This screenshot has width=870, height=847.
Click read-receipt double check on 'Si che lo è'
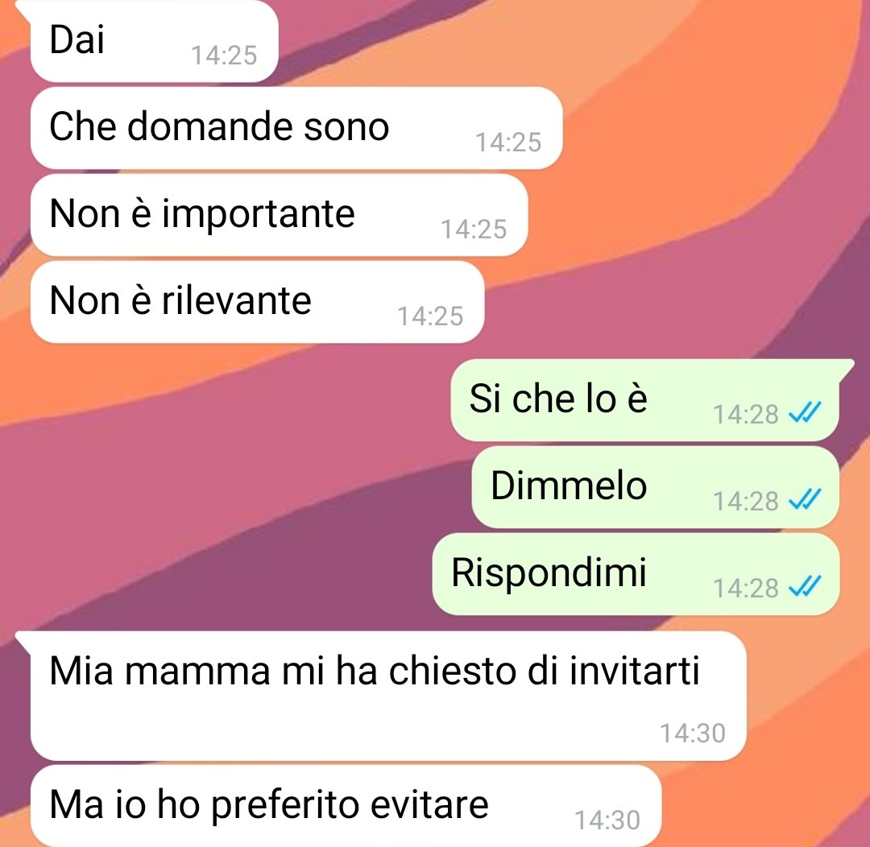pyautogui.click(x=805, y=413)
